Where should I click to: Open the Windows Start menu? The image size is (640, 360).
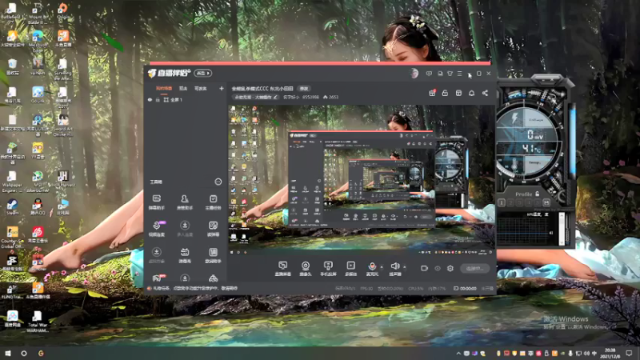[x=8, y=353]
